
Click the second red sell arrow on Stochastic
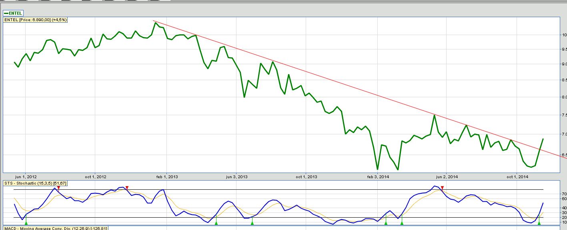127,187
